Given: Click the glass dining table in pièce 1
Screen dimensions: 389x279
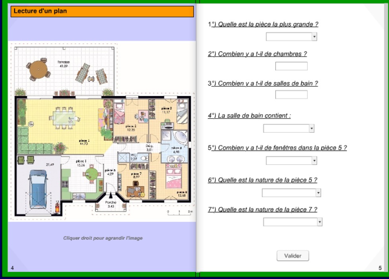Looking at the screenshot, I should [x=64, y=118].
